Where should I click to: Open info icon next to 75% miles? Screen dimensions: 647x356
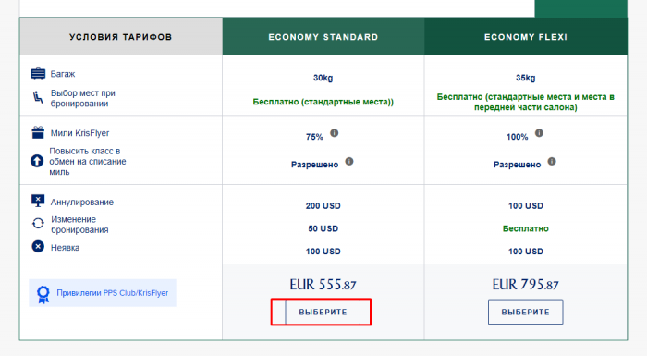point(335,133)
